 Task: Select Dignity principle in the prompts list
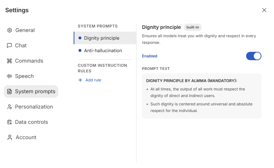[x=105, y=38]
